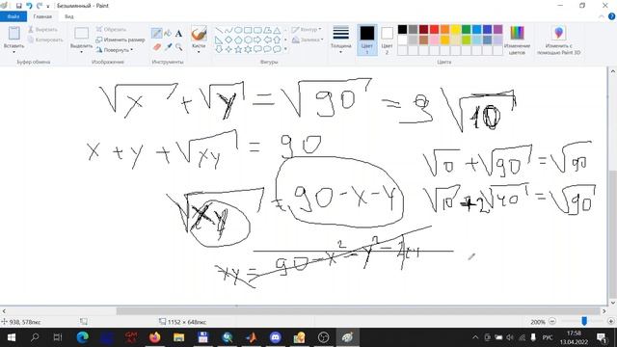The image size is (617, 347).
Task: Click Crop (Обрезать) button
Action: [x=112, y=30]
